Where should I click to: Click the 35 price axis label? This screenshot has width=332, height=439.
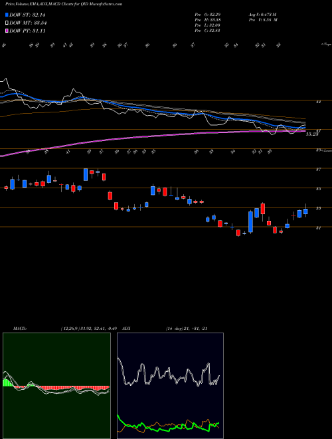point(318,189)
